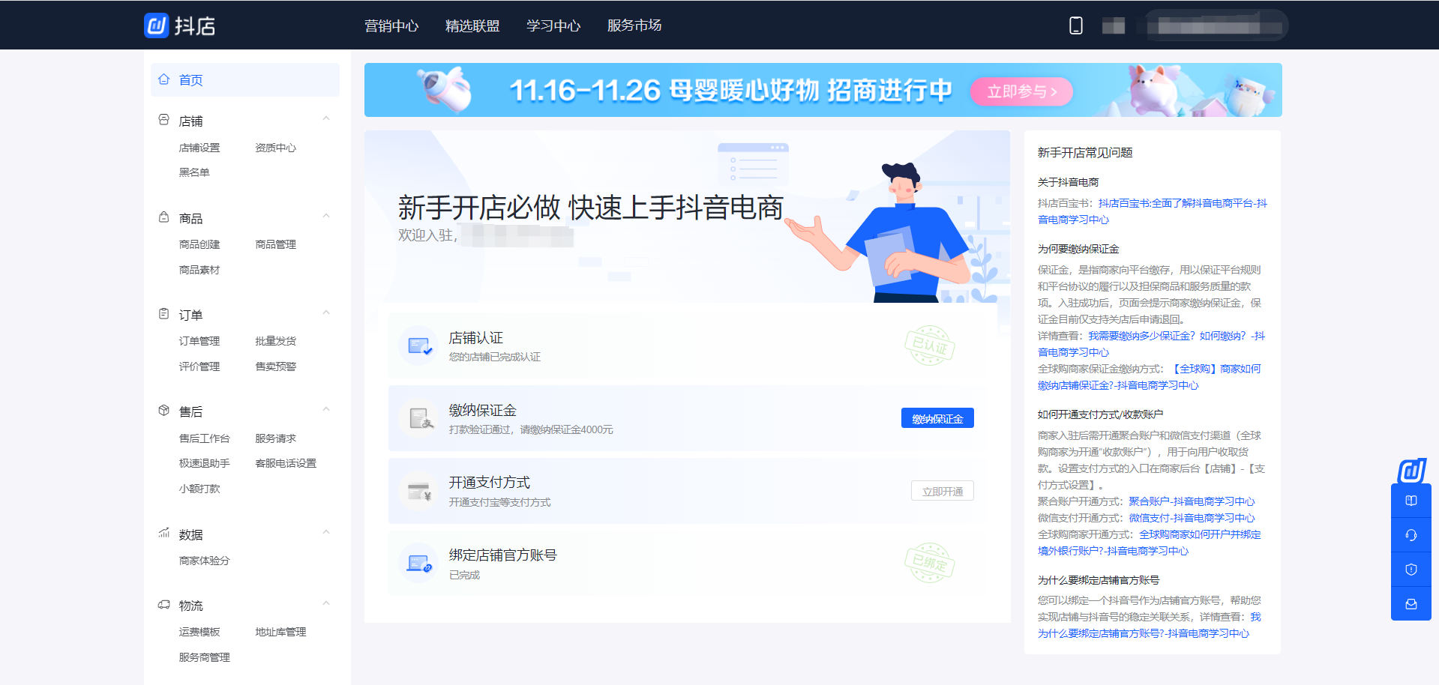Click the 店铺 section store icon

tap(164, 120)
